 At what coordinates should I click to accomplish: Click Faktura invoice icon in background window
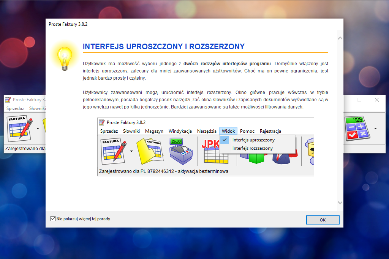point(20,129)
